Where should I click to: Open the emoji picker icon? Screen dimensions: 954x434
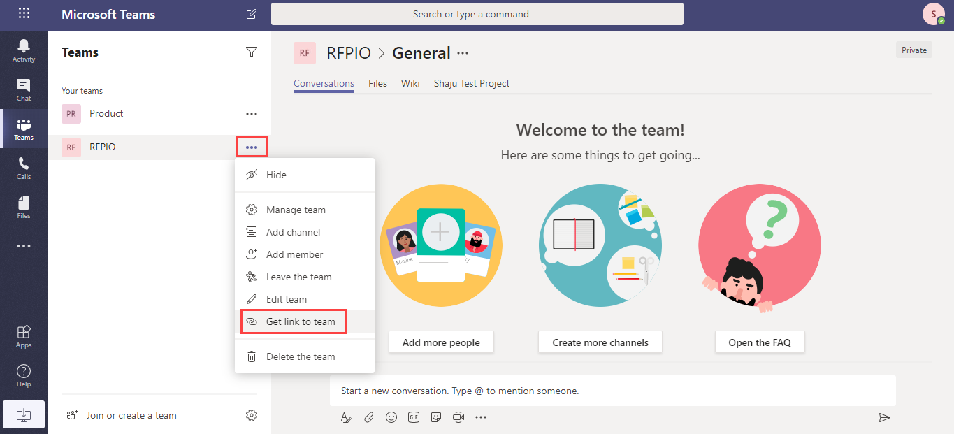tap(391, 417)
